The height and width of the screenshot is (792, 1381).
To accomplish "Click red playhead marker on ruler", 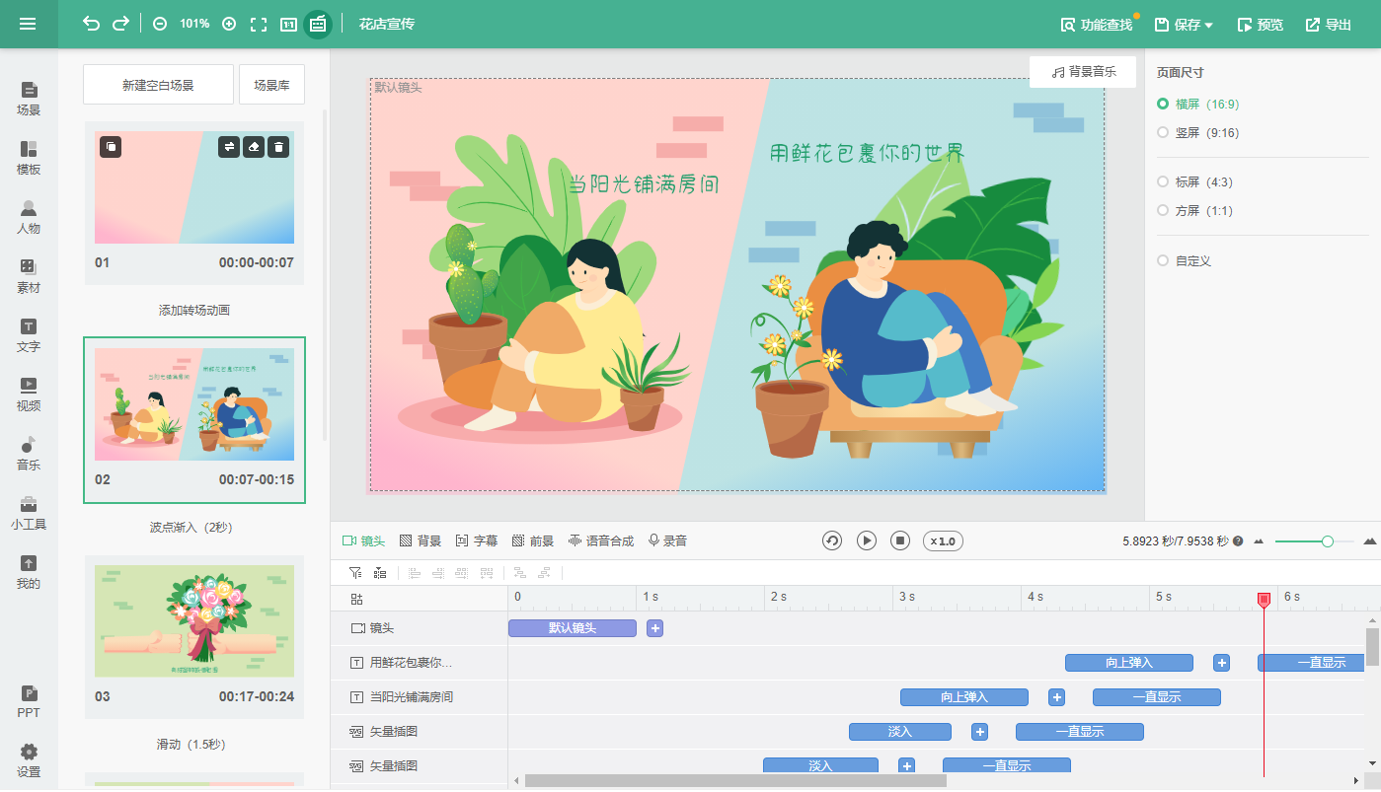I will tap(1264, 599).
